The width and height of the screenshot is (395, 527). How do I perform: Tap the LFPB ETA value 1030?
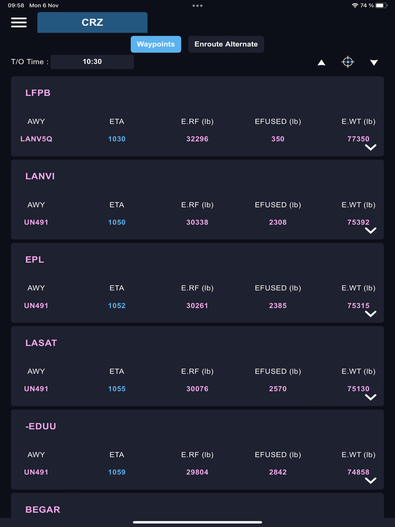tap(117, 139)
